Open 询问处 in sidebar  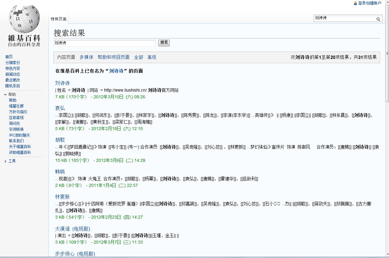pyautogui.click(x=14, y=123)
